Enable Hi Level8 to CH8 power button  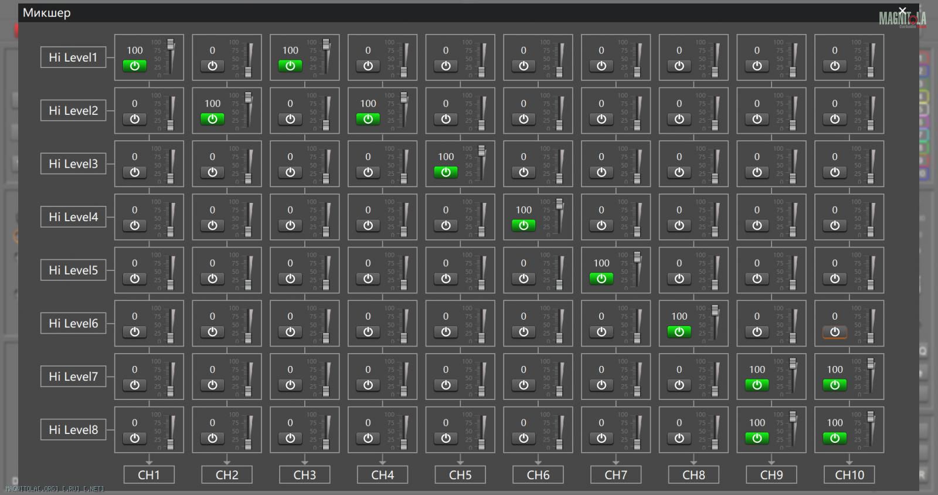pyautogui.click(x=679, y=438)
